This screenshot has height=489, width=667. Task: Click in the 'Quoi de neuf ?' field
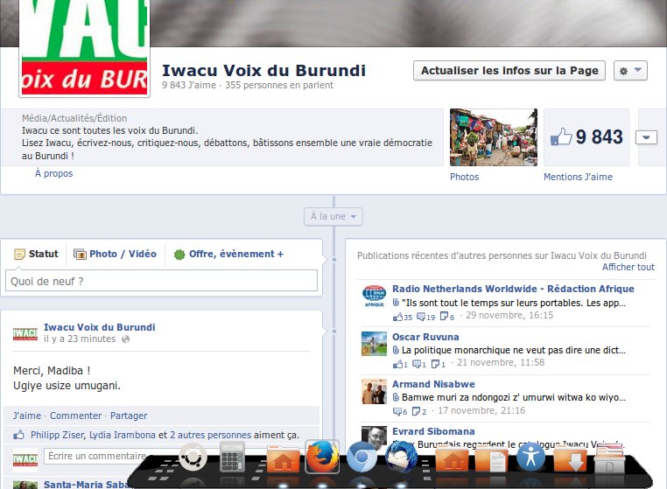161,281
